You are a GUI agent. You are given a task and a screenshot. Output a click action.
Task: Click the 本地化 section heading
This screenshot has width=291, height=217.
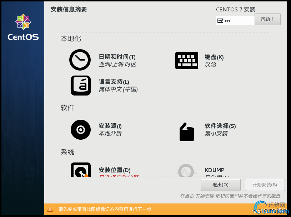pos(71,38)
